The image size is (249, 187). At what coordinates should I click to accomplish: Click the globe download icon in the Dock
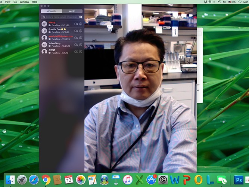pos(104,180)
